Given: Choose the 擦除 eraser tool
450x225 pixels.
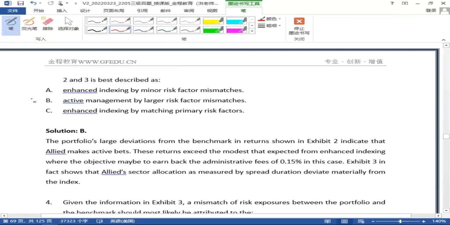Looking at the screenshot, I should click(x=47, y=24).
